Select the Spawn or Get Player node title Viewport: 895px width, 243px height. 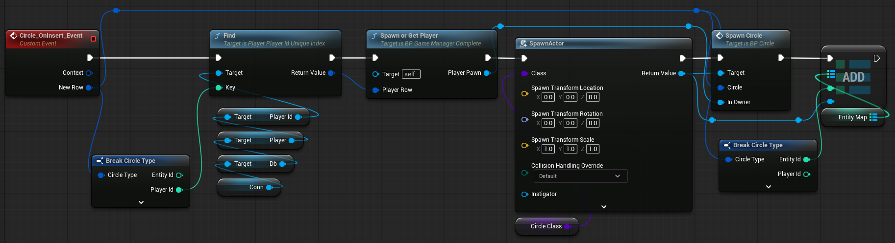tap(409, 36)
